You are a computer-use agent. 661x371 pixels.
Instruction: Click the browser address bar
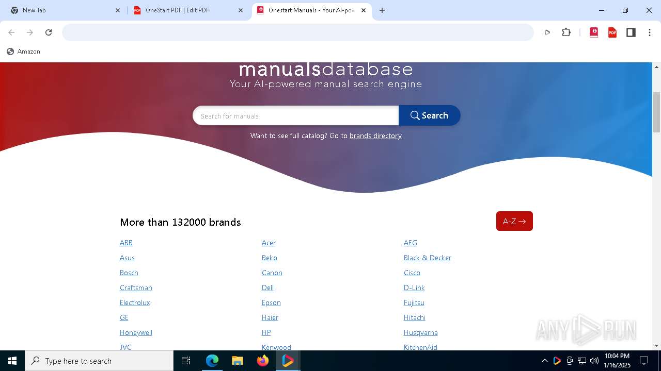298,32
